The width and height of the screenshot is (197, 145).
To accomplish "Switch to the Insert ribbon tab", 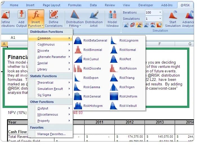I will pyautogui.click(x=30, y=5).
